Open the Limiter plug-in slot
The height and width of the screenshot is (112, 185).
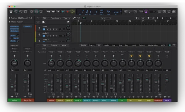point(27,26)
